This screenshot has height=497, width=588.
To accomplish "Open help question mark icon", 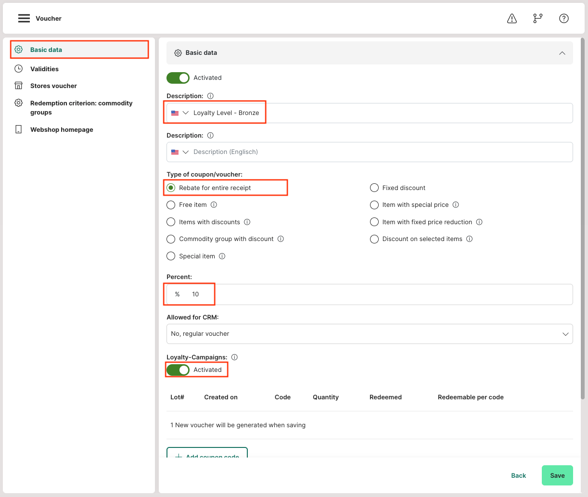I will [x=563, y=18].
